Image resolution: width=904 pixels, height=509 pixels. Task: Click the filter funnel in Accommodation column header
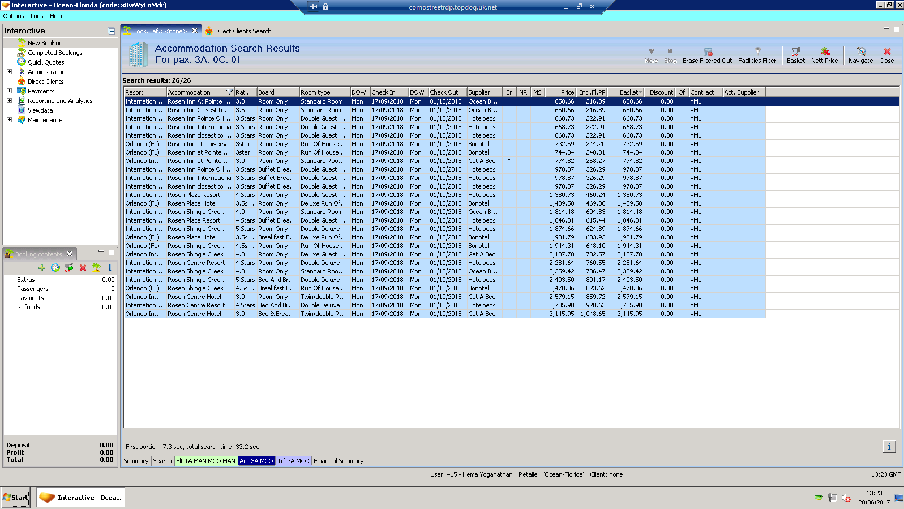[229, 92]
